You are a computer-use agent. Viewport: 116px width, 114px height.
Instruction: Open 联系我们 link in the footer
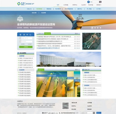coord(90,109)
